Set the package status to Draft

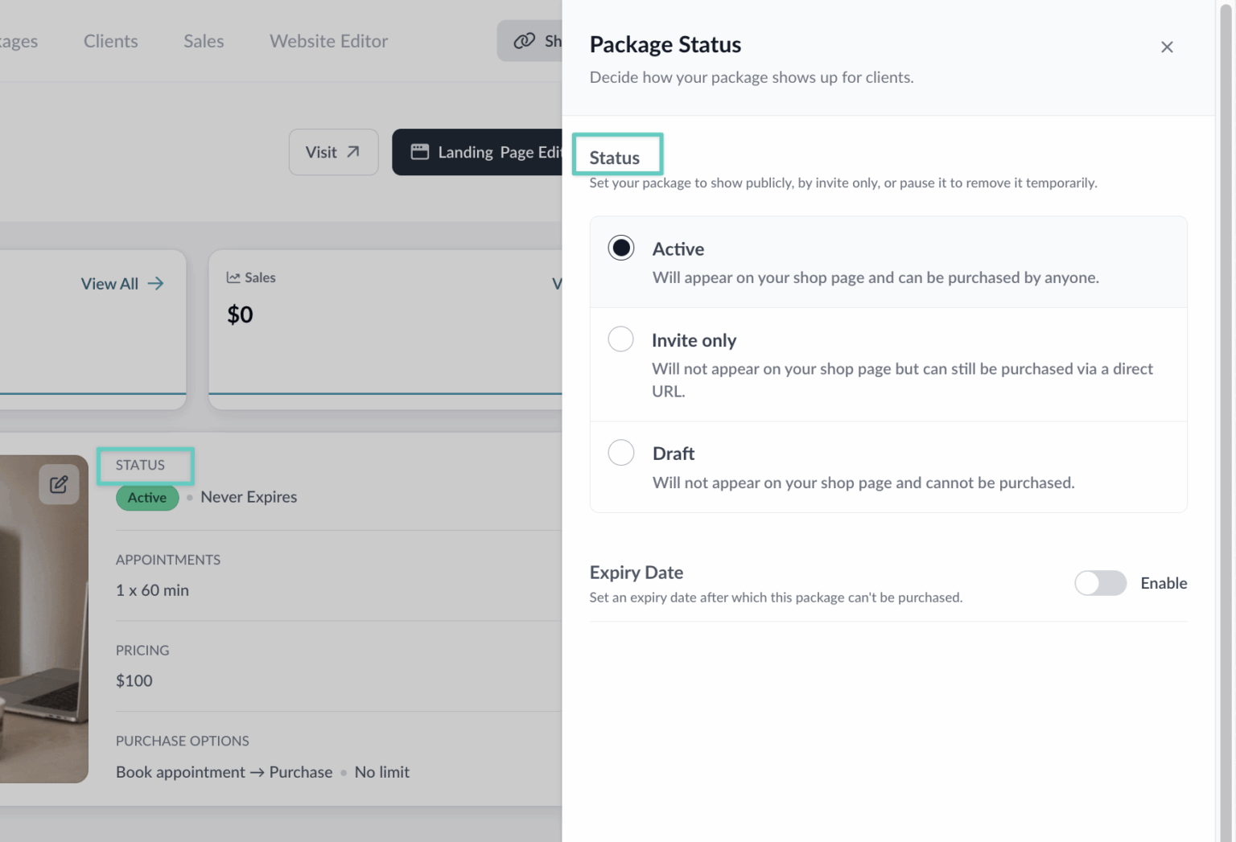click(x=620, y=452)
